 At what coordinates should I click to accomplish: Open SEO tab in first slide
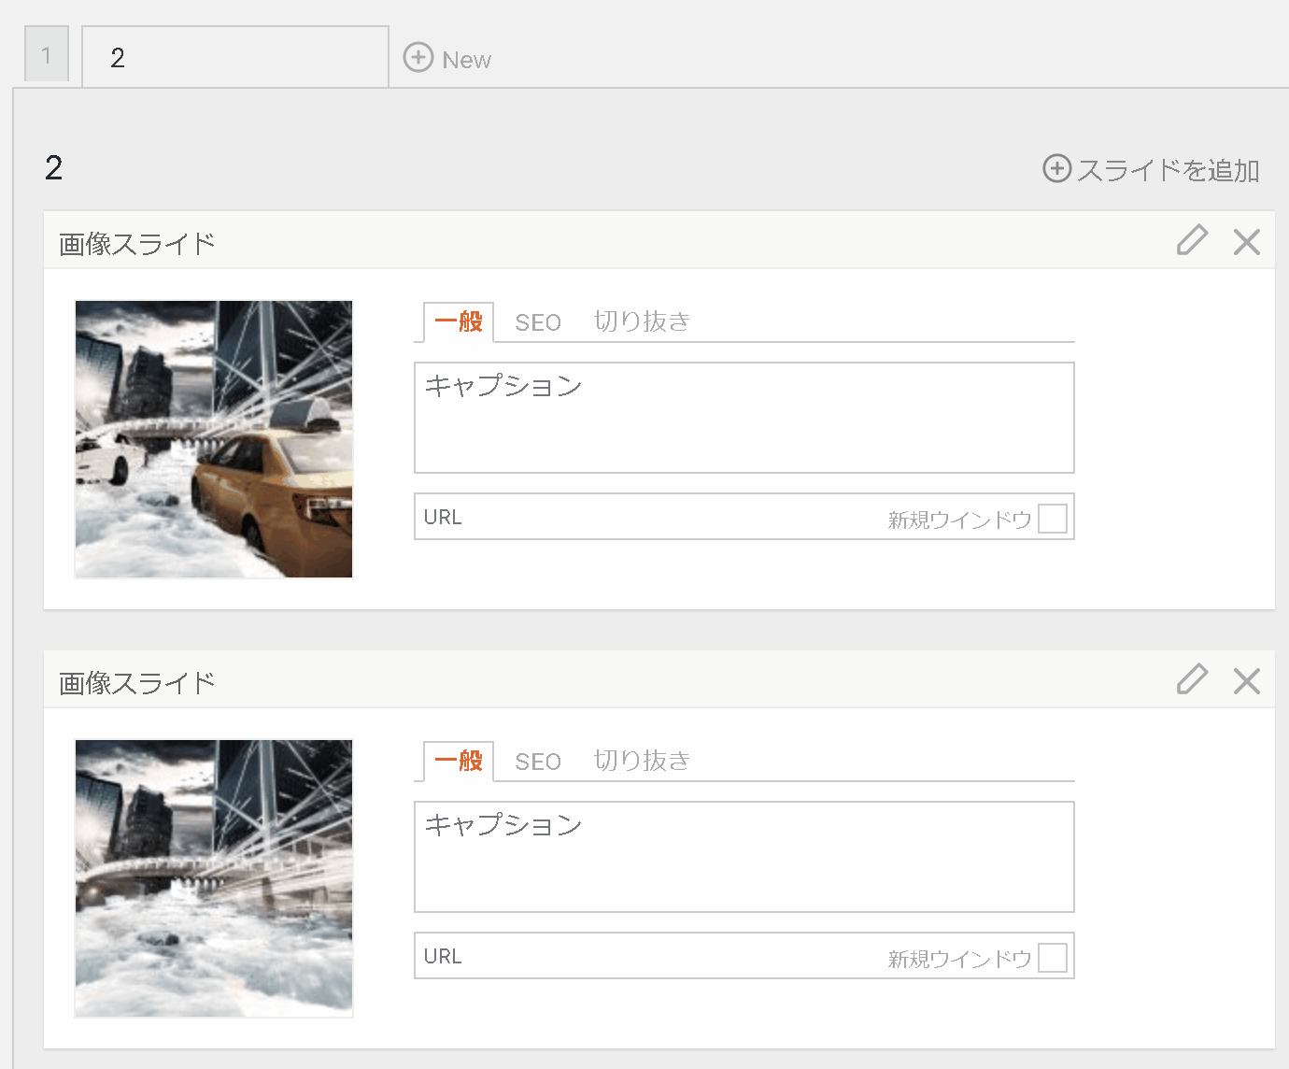tap(538, 322)
